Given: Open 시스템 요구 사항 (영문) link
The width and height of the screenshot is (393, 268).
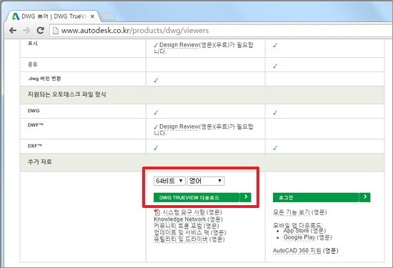Looking at the screenshot, I should (x=192, y=212).
